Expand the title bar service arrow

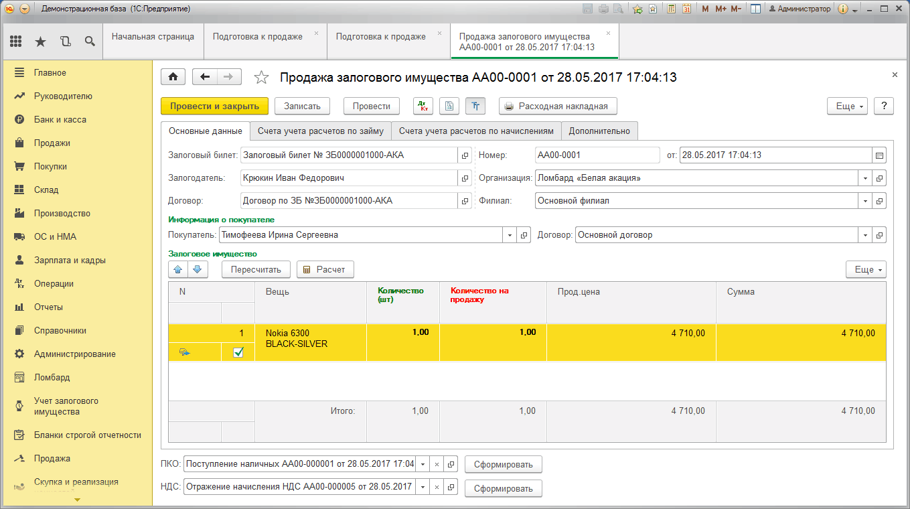coord(856,10)
